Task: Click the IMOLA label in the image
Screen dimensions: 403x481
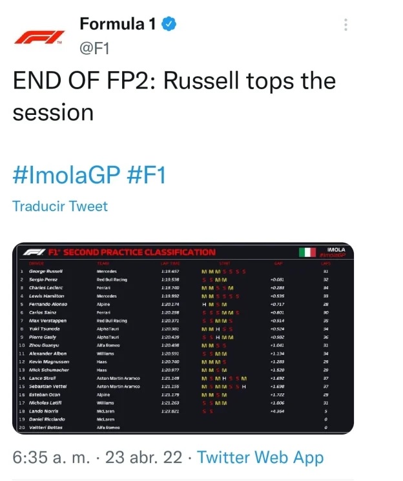Action: coord(336,249)
